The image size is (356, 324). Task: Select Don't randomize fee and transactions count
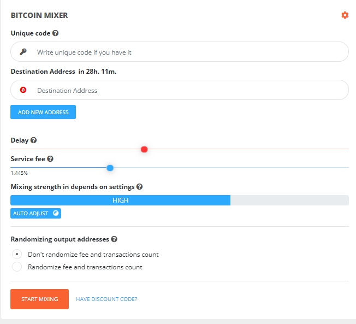pyautogui.click(x=17, y=254)
